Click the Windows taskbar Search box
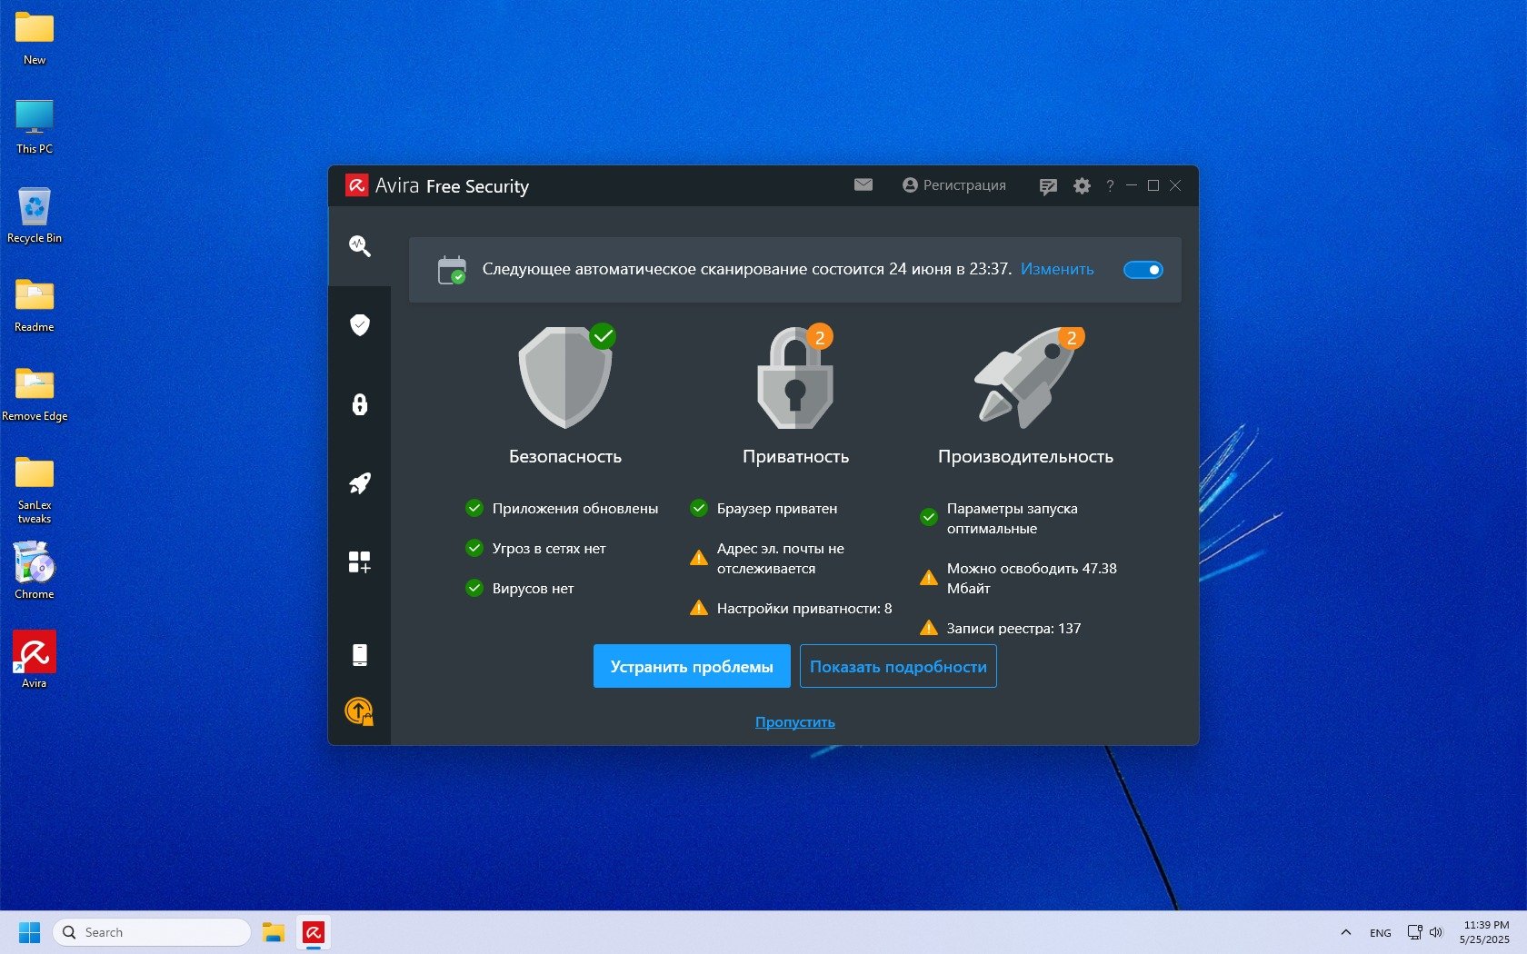The image size is (1527, 954). click(x=152, y=932)
